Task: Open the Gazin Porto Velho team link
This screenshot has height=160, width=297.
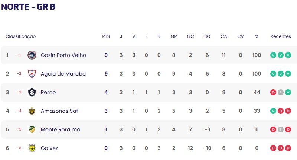Action: pyautogui.click(x=63, y=55)
